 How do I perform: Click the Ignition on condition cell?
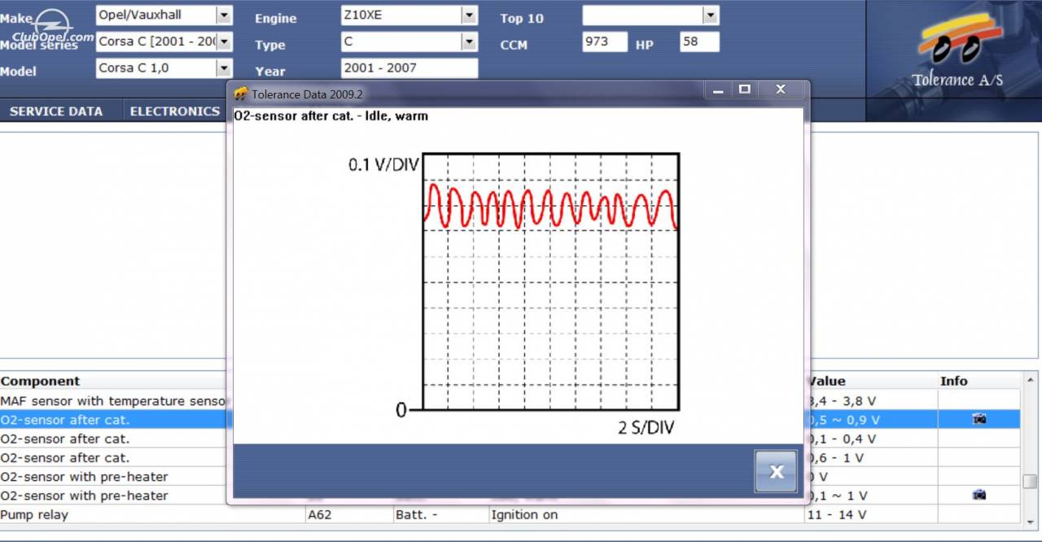click(x=646, y=514)
